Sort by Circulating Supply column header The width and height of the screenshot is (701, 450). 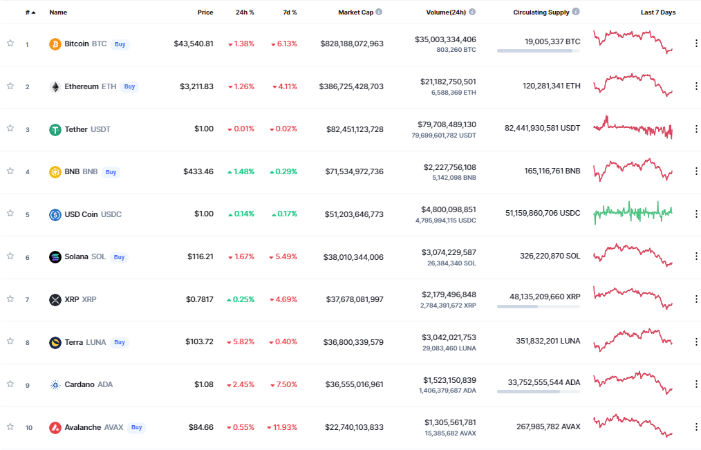tap(541, 12)
